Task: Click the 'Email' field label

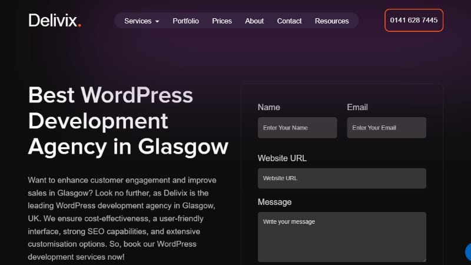Action: [357, 107]
